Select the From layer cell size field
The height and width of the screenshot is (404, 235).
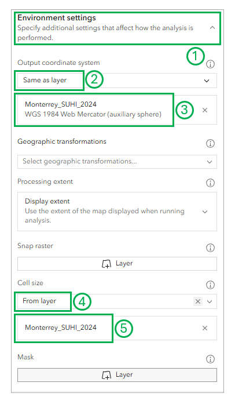(39, 301)
